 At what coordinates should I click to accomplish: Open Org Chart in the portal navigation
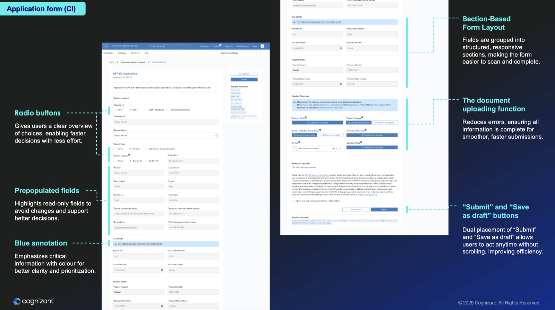pos(135,53)
